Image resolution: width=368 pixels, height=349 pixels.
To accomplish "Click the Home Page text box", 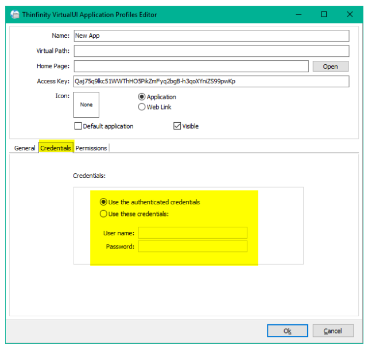I will tap(191, 66).
